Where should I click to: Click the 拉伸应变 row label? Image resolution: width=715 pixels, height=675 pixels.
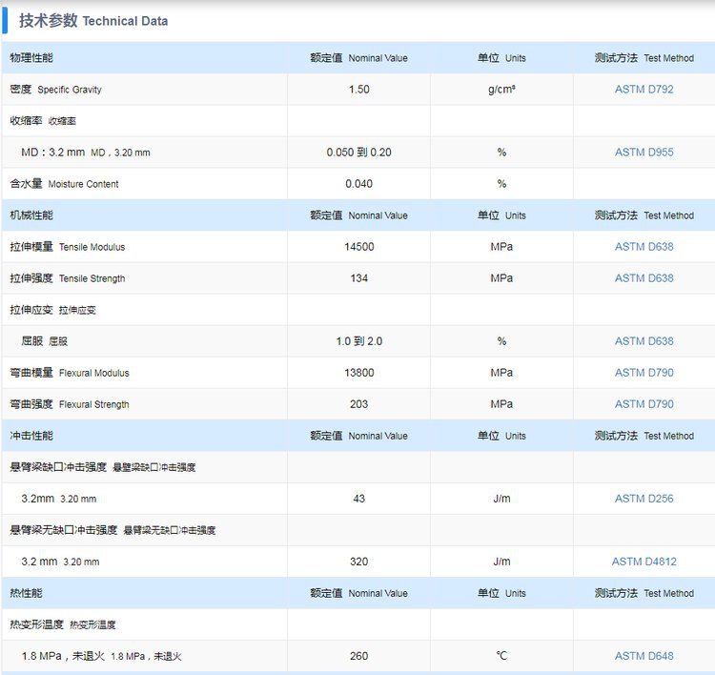tap(52, 310)
